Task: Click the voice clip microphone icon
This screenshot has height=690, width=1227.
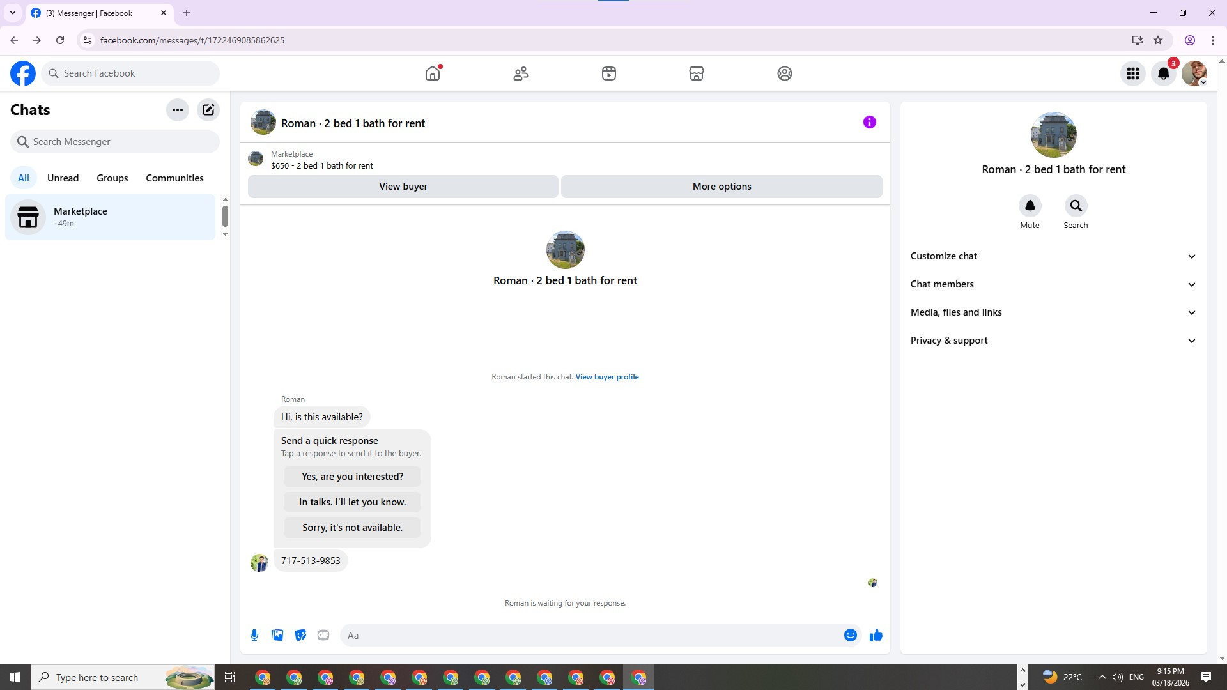Action: tap(254, 635)
